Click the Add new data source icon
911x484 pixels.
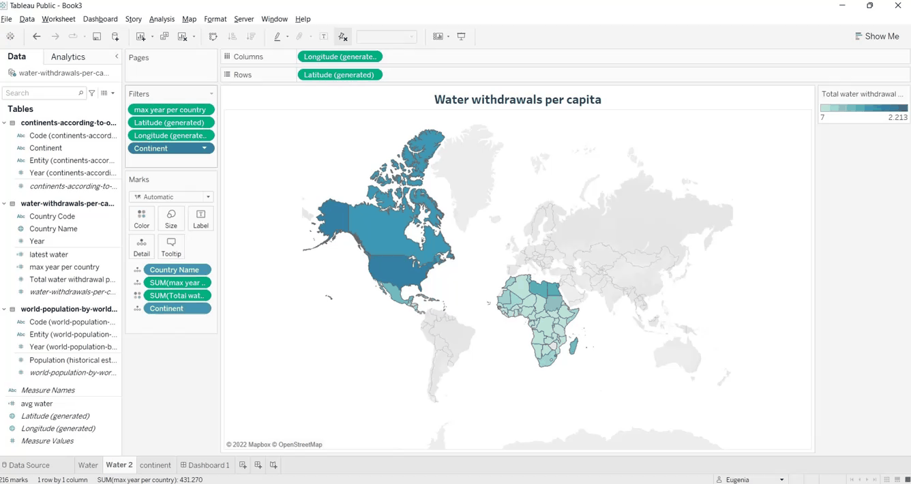115,37
